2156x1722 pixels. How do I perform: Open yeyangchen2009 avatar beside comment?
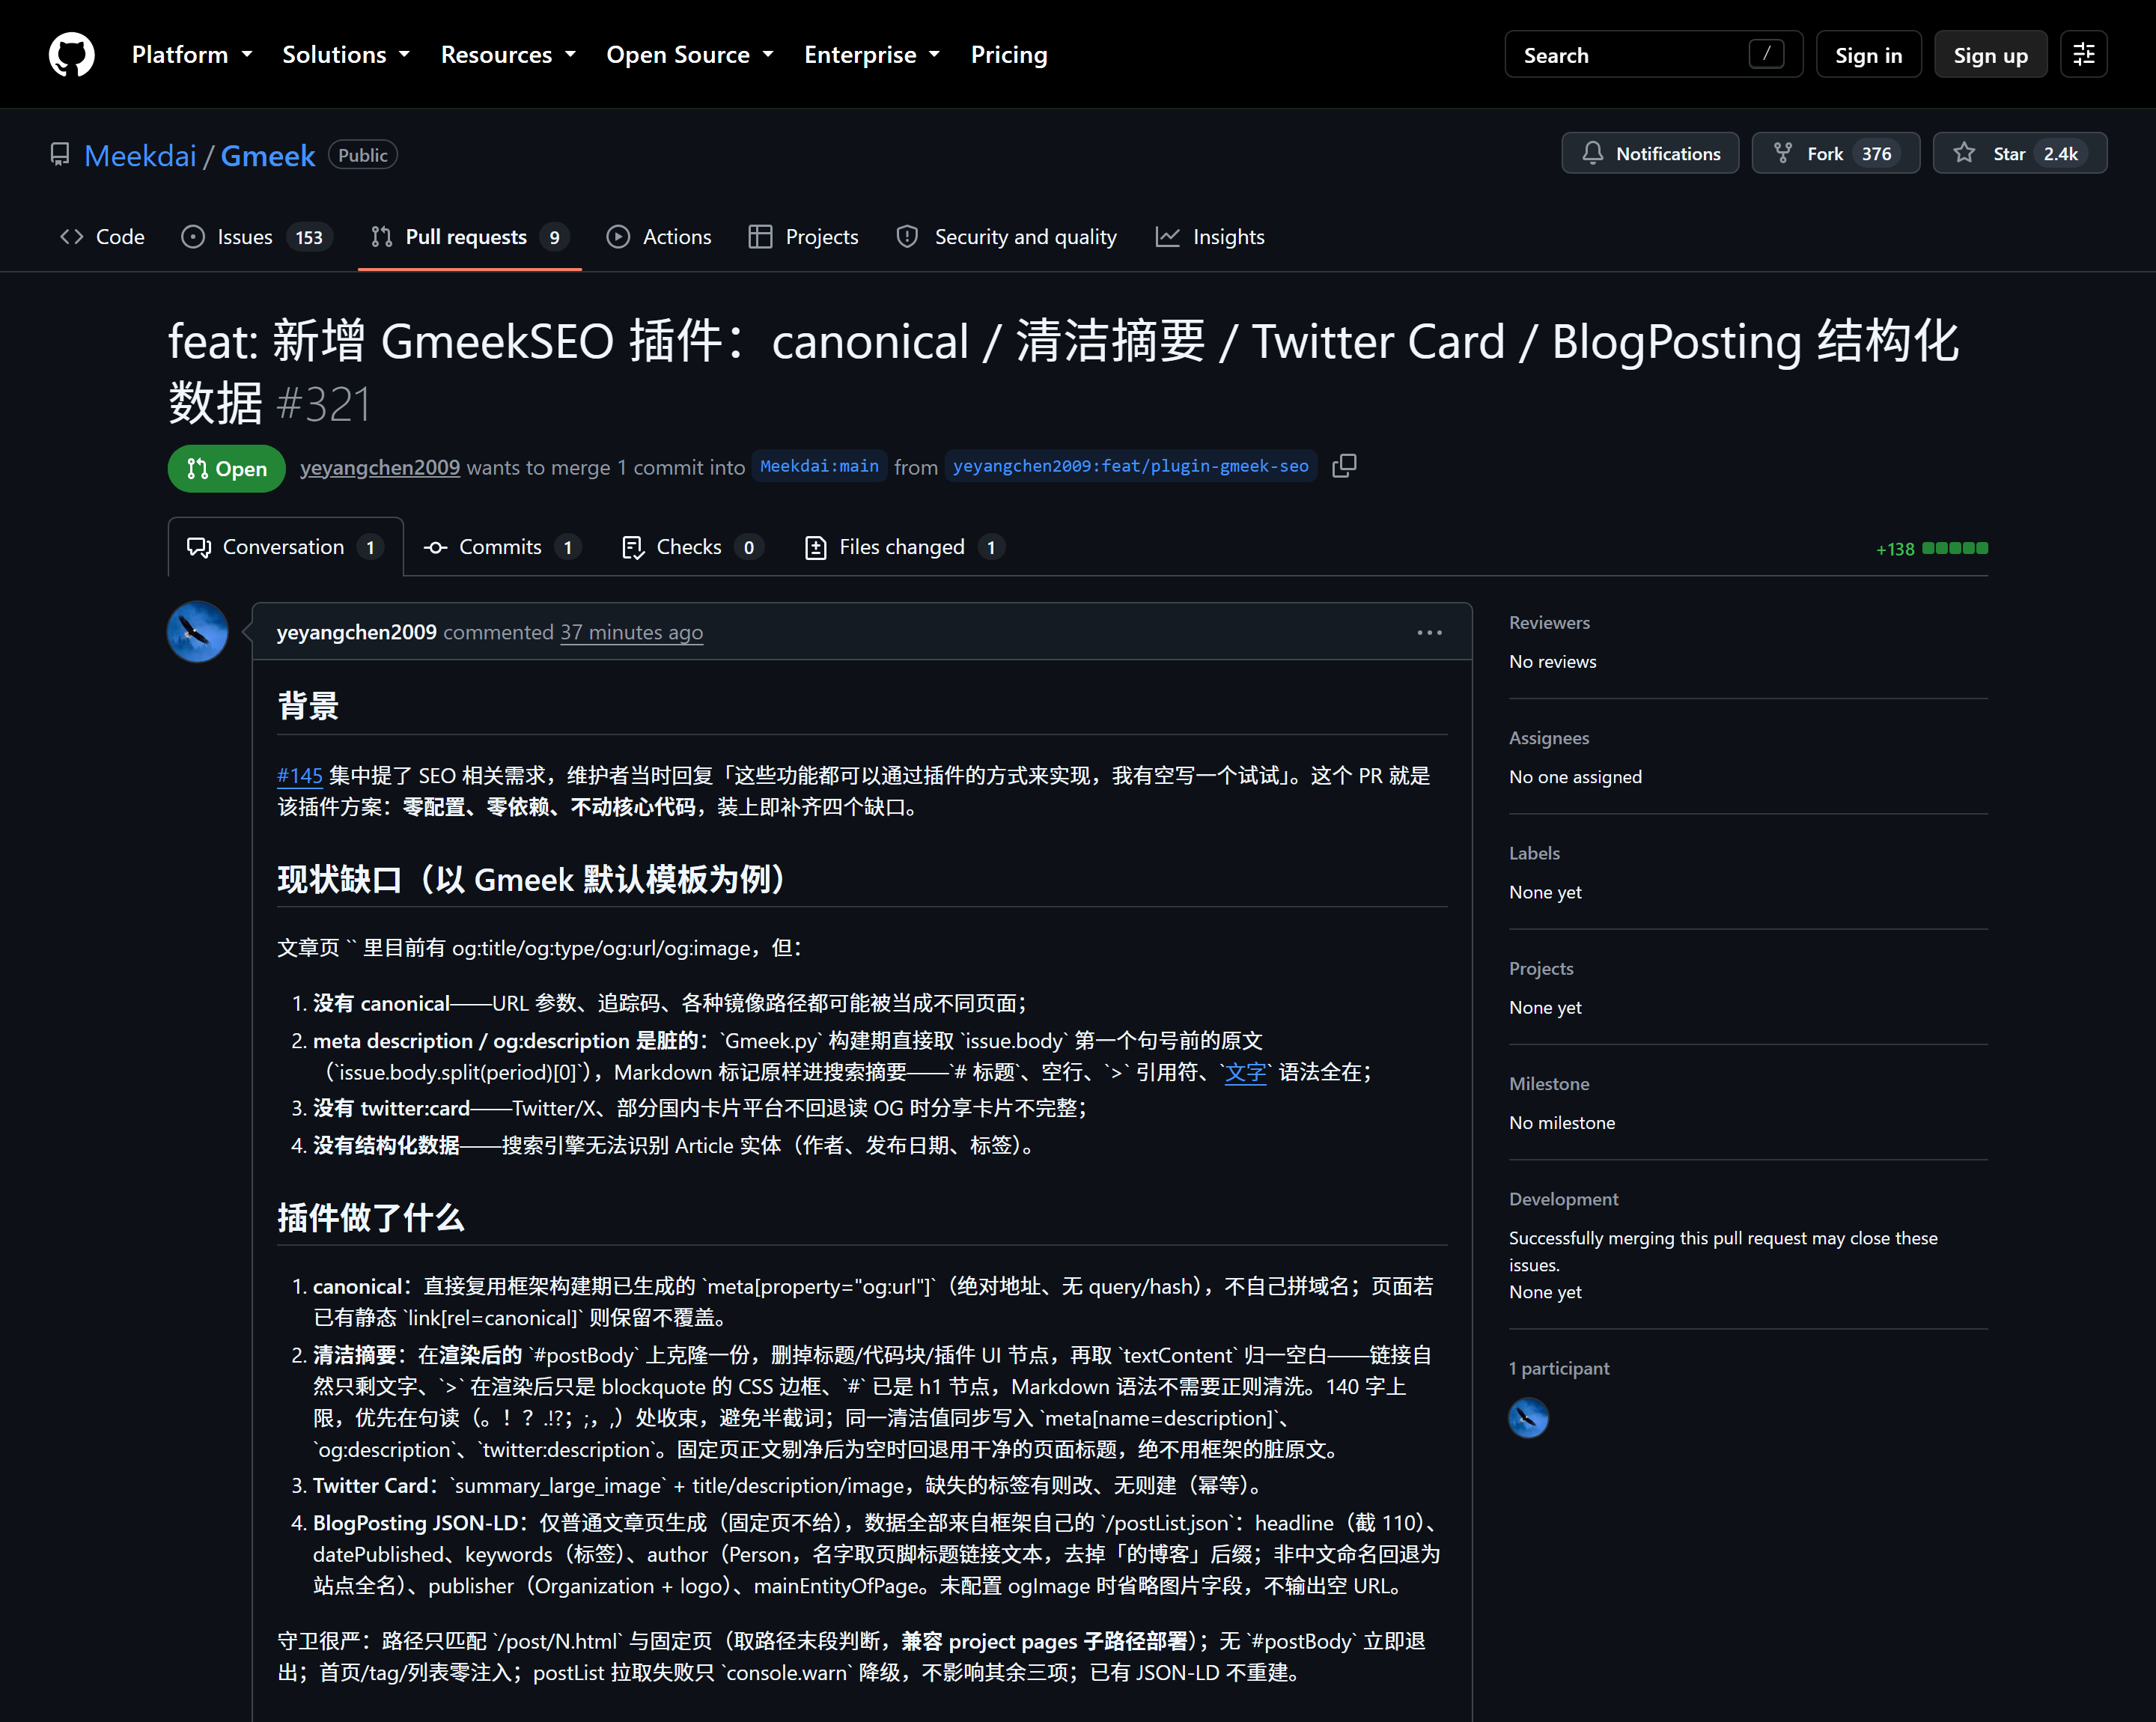(197, 632)
